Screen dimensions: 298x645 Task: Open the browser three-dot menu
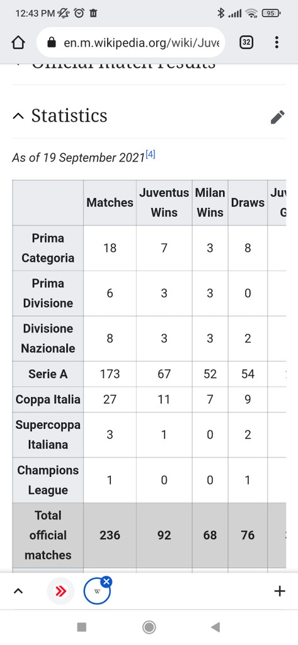[x=277, y=42]
